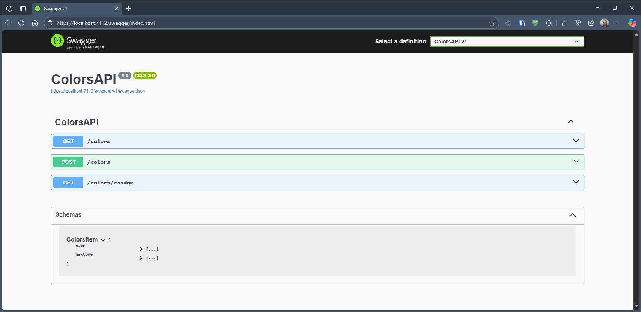
Task: Expand the hexCode property details
Action: click(x=142, y=258)
